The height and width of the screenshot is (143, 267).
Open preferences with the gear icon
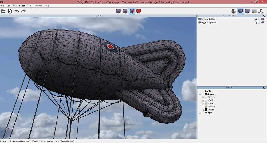(x=234, y=11)
